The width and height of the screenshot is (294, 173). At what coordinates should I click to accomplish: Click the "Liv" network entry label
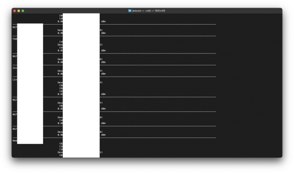coord(15,80)
